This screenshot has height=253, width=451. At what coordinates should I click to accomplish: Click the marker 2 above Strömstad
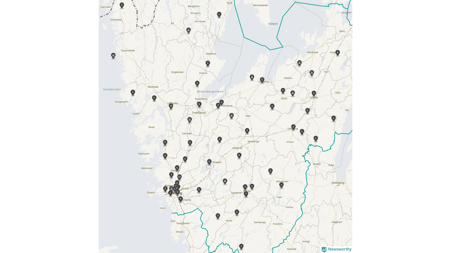tap(122, 5)
